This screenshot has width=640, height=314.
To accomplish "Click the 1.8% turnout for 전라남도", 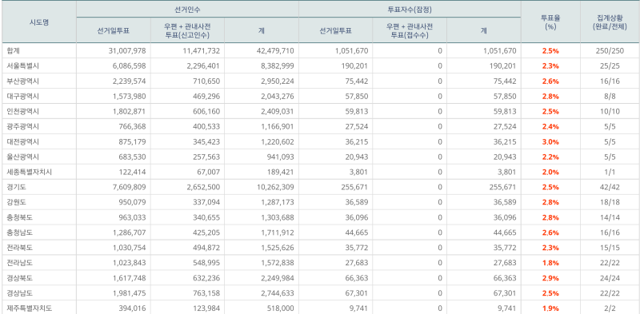I will tap(550, 263).
